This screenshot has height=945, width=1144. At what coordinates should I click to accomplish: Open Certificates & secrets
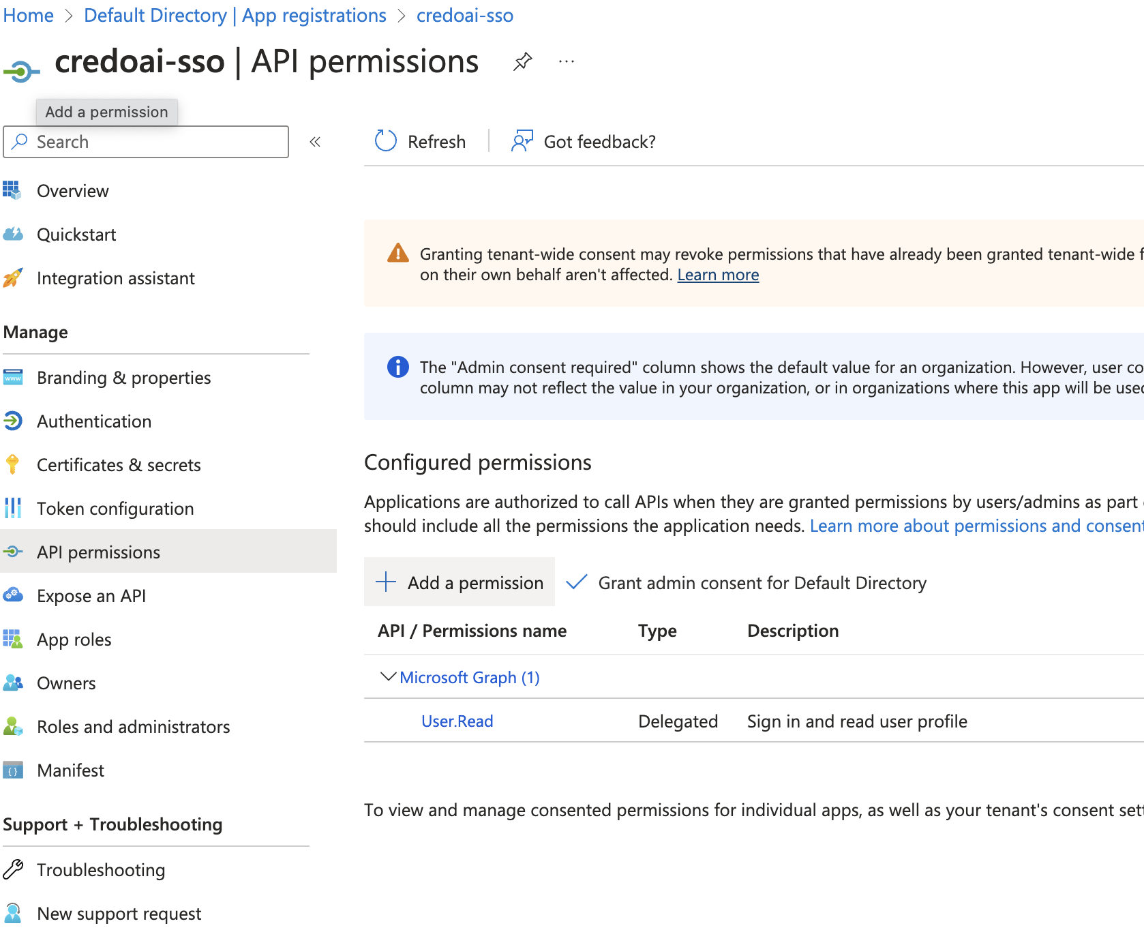tap(119, 465)
